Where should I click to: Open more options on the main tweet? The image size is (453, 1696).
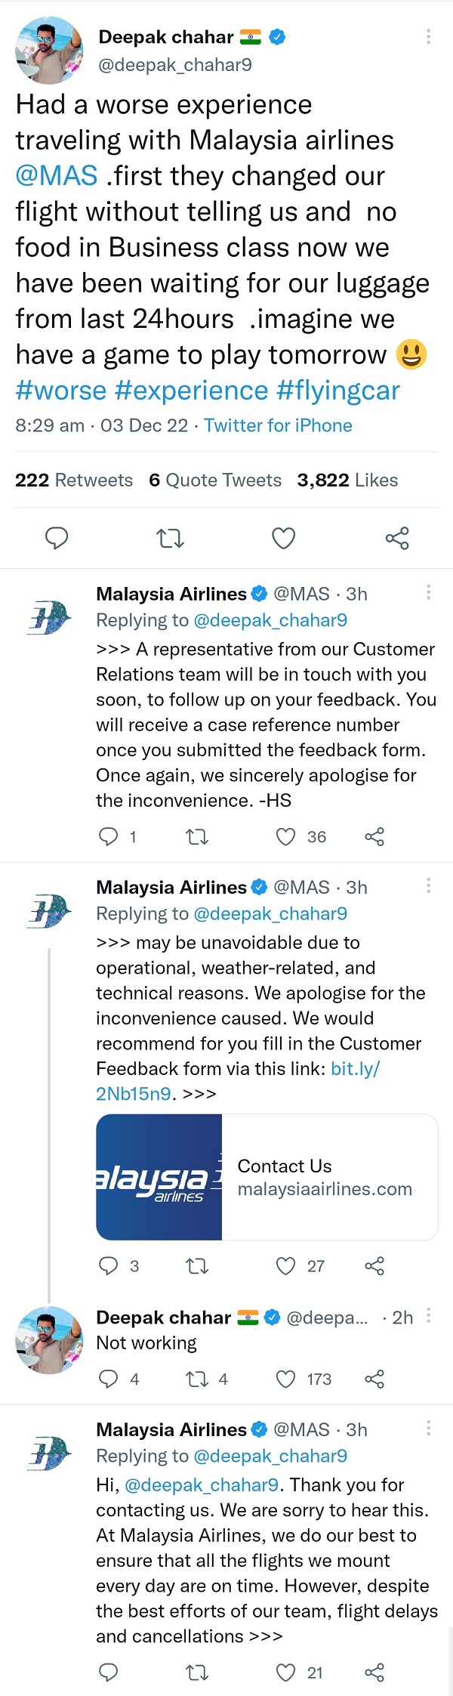coord(428,36)
